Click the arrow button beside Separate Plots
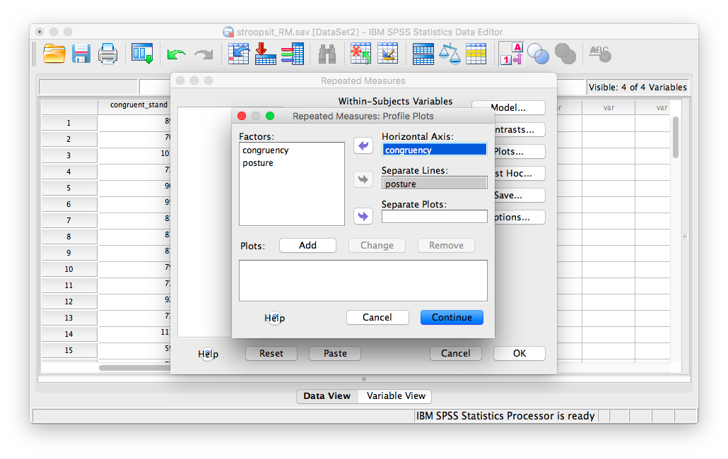The height and width of the screenshot is (459, 728). coord(363,216)
